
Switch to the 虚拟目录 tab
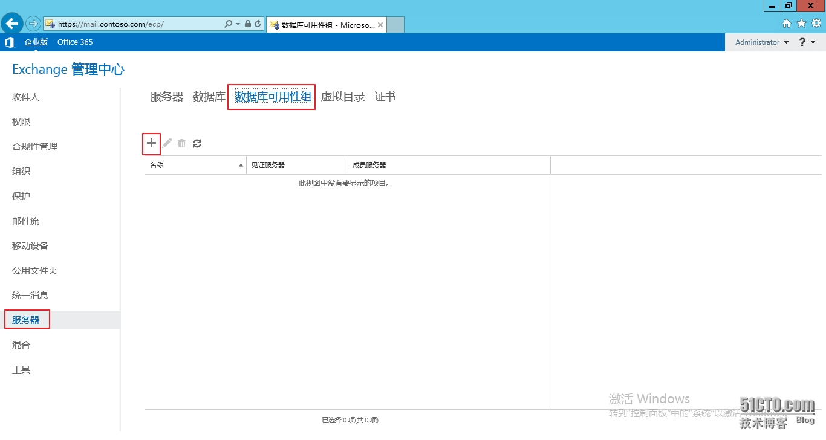click(x=343, y=96)
